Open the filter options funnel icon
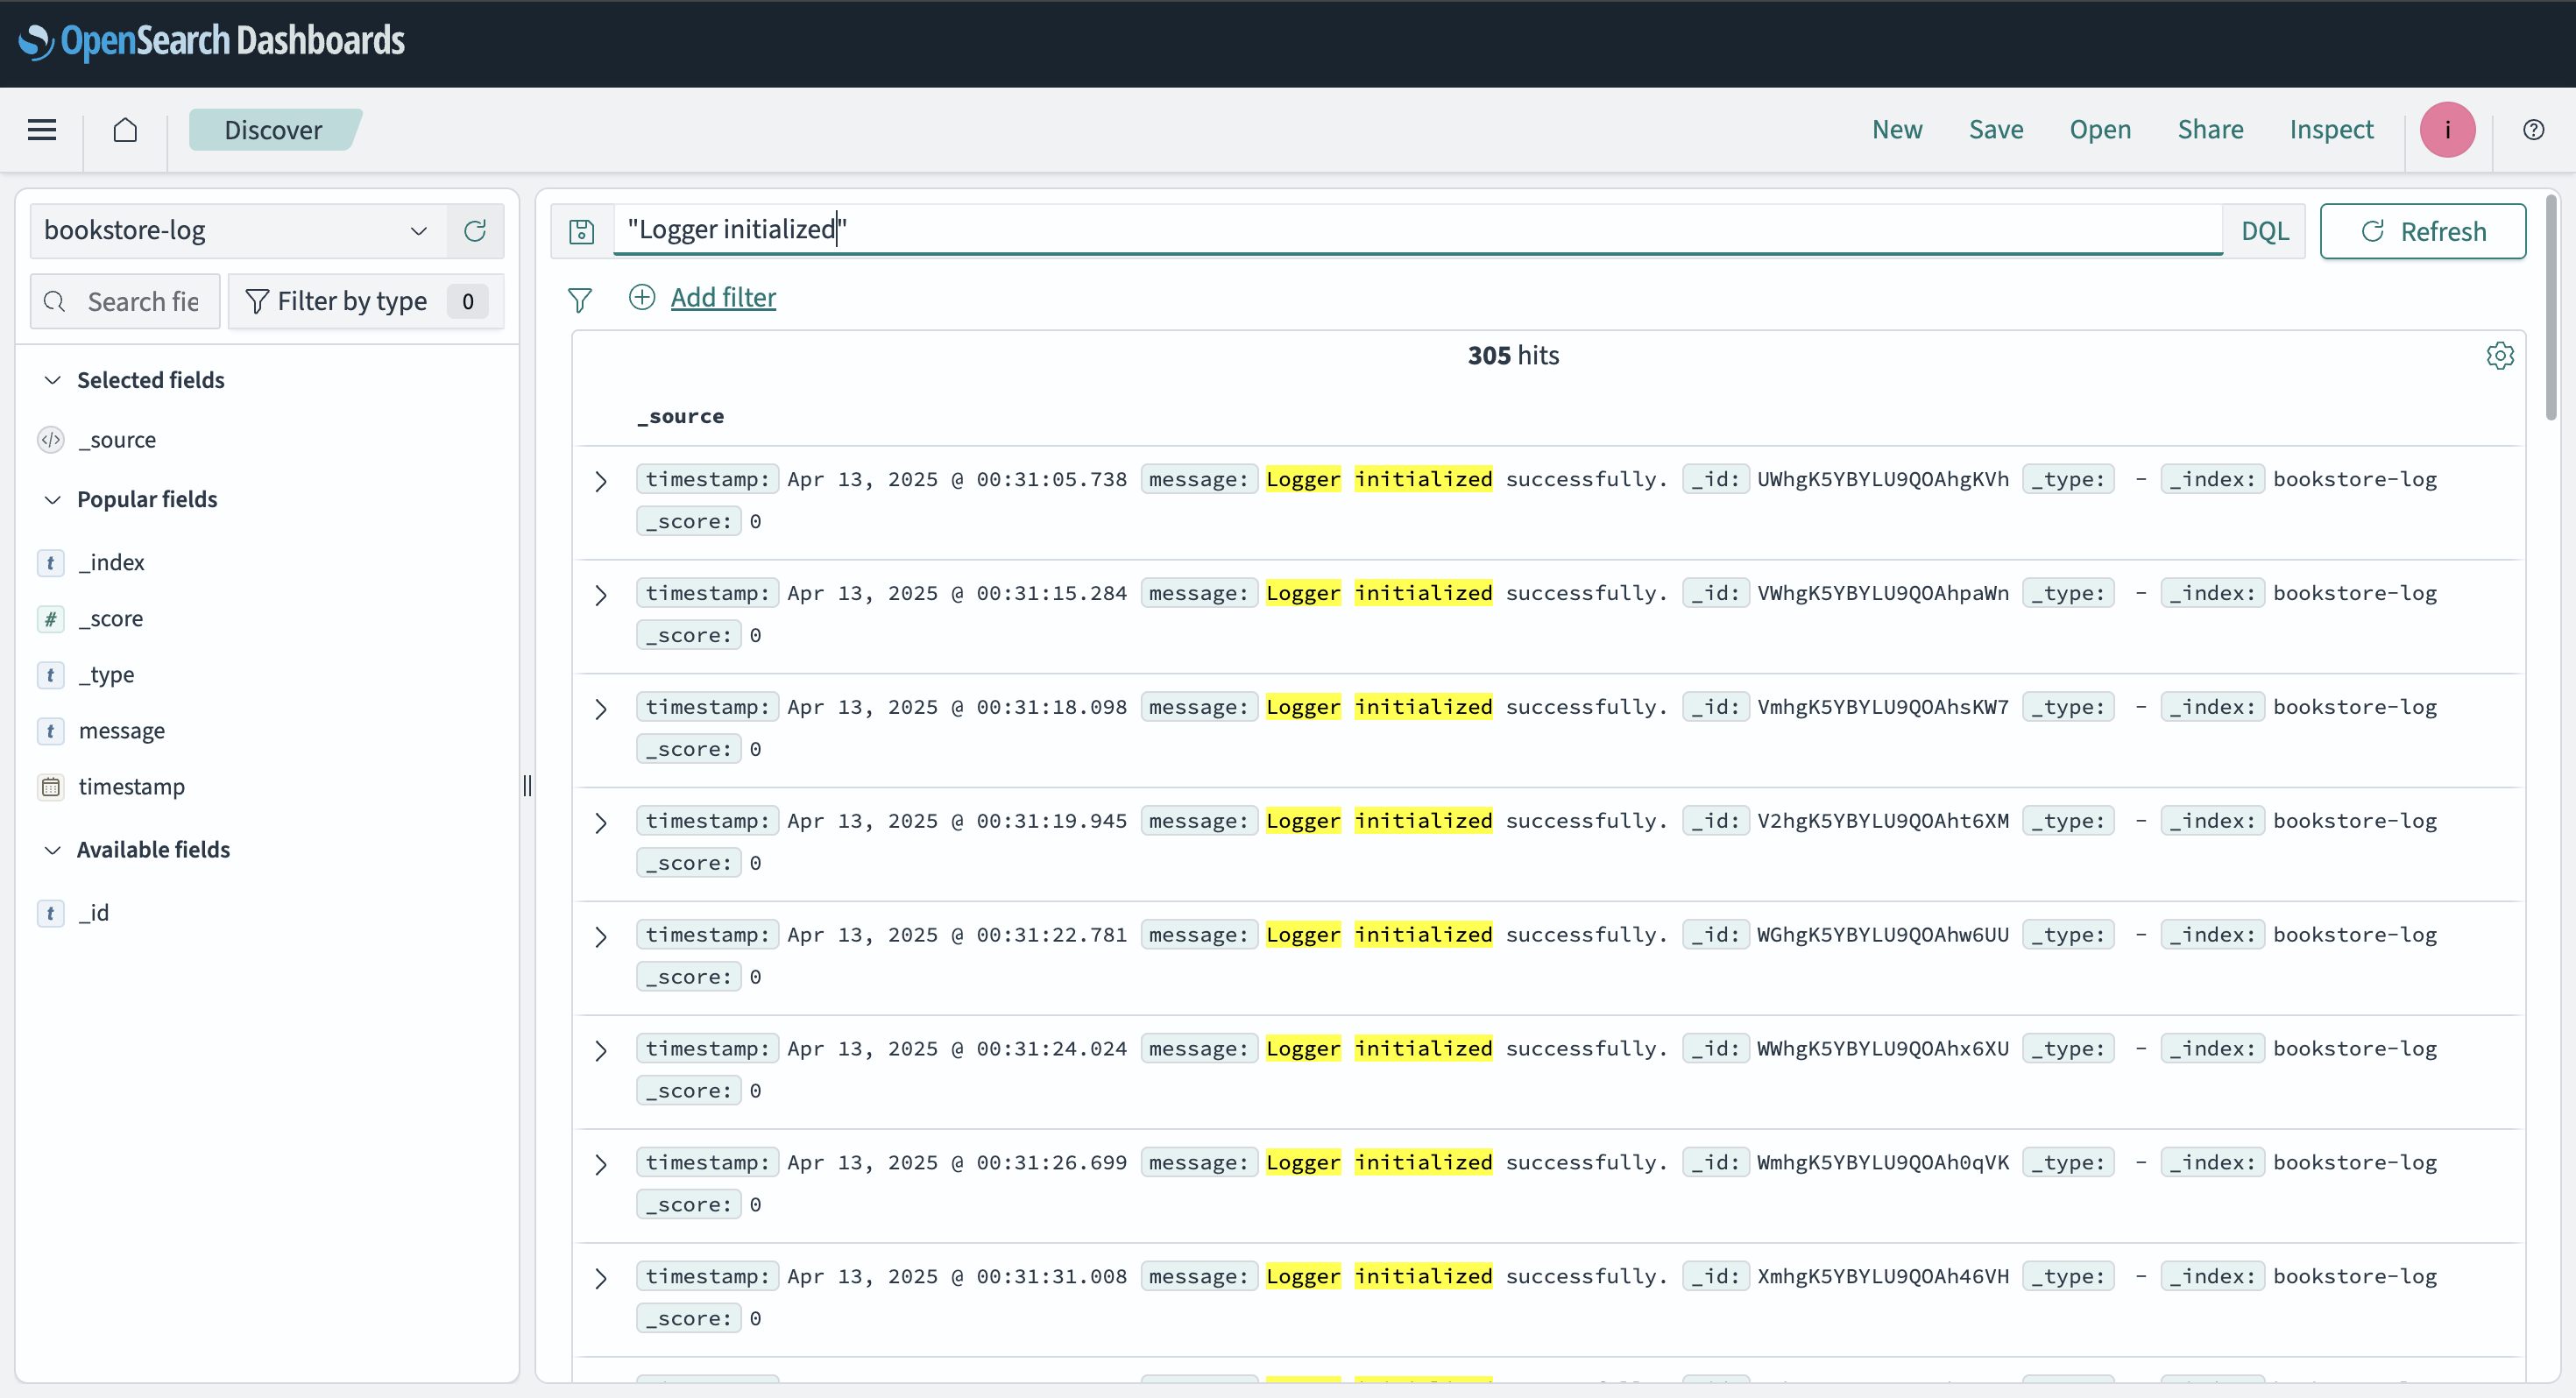This screenshot has height=1398, width=2576. (x=580, y=299)
